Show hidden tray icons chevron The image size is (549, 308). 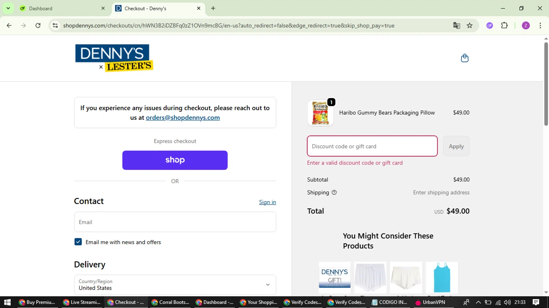[478, 302]
